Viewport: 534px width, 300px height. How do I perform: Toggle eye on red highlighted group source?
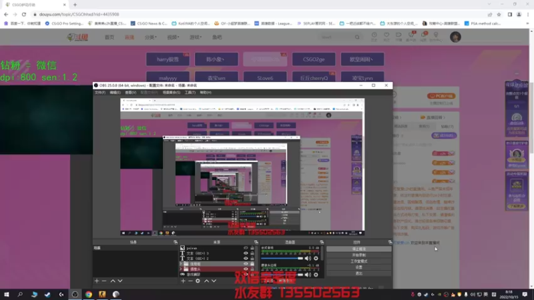point(246,269)
